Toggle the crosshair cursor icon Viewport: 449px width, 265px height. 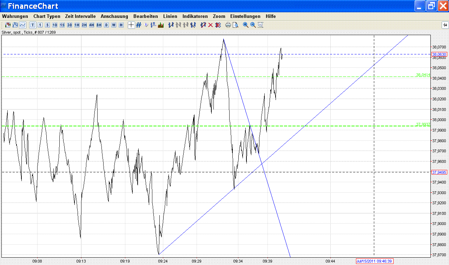click(131, 25)
